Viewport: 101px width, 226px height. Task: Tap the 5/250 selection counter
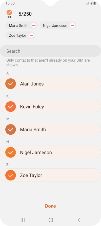tap(25, 14)
